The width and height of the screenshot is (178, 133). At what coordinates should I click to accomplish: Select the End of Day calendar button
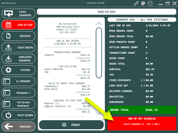pos(18,25)
